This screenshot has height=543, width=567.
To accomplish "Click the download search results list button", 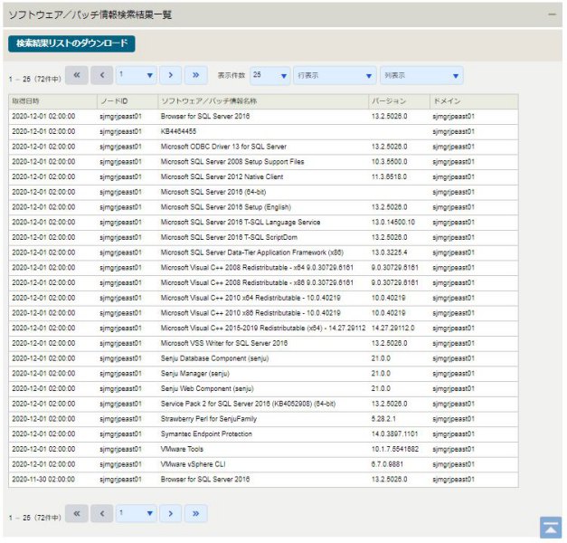I will 71,43.
